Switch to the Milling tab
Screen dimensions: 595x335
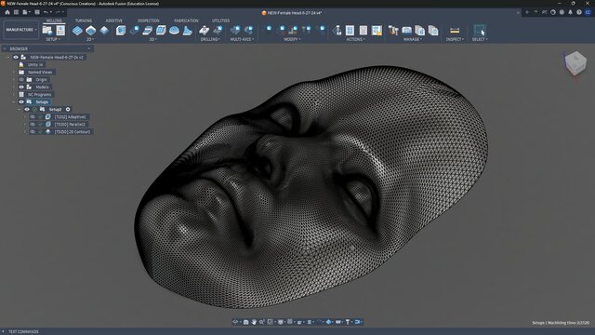54,20
